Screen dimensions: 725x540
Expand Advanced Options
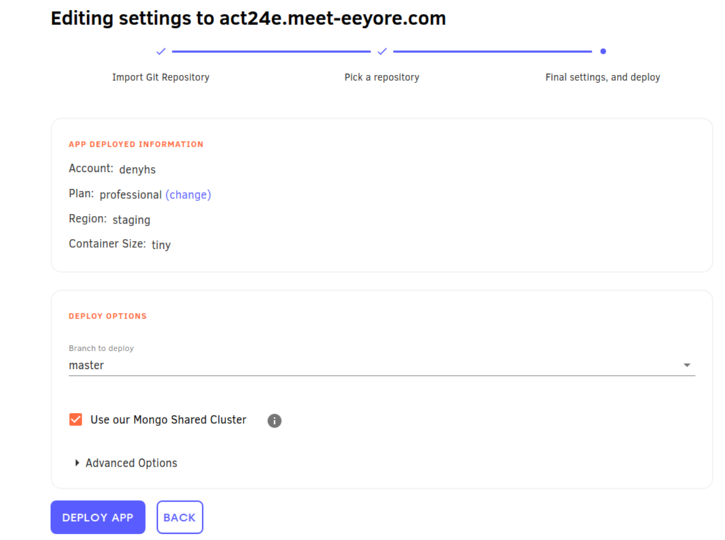[x=126, y=462]
